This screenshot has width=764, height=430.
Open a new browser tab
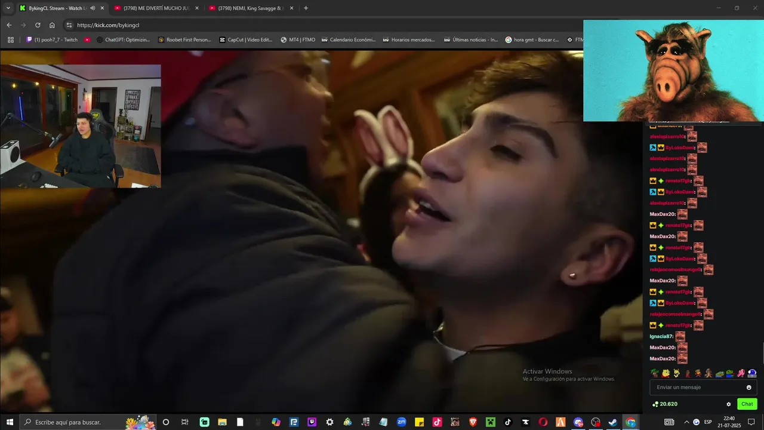click(x=306, y=8)
